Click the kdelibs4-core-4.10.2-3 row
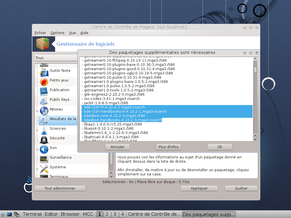The height and width of the screenshot is (218, 291). pyautogui.click(x=167, y=116)
